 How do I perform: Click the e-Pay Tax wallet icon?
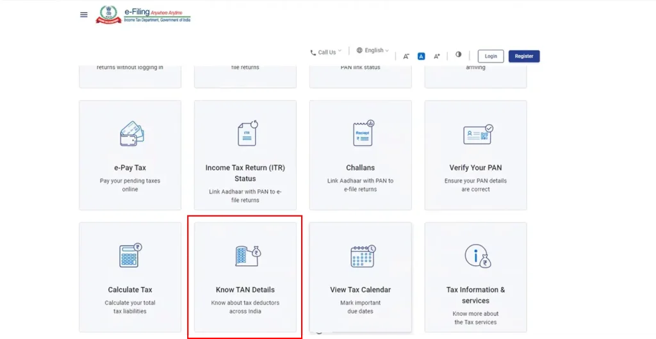coord(131,133)
